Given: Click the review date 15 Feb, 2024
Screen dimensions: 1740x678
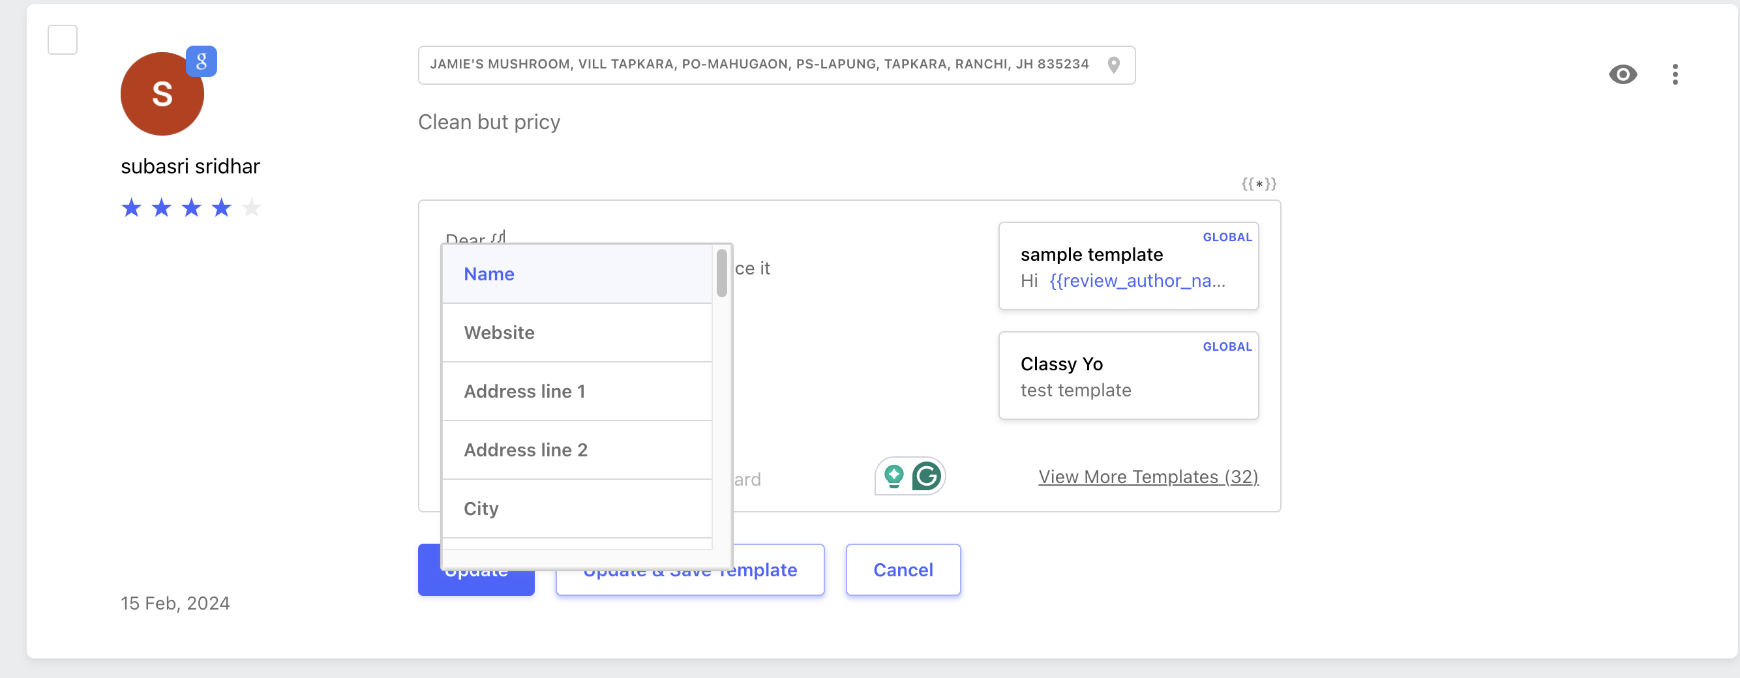Looking at the screenshot, I should (x=175, y=603).
